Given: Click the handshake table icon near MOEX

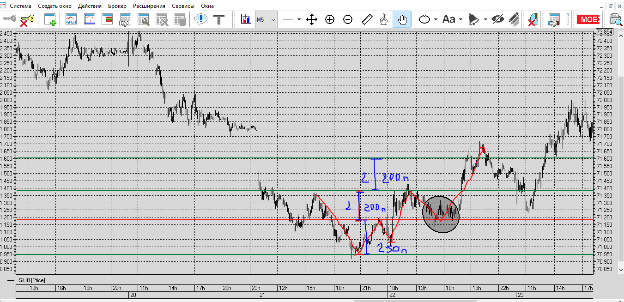Looking at the screenshot, I should [553, 19].
